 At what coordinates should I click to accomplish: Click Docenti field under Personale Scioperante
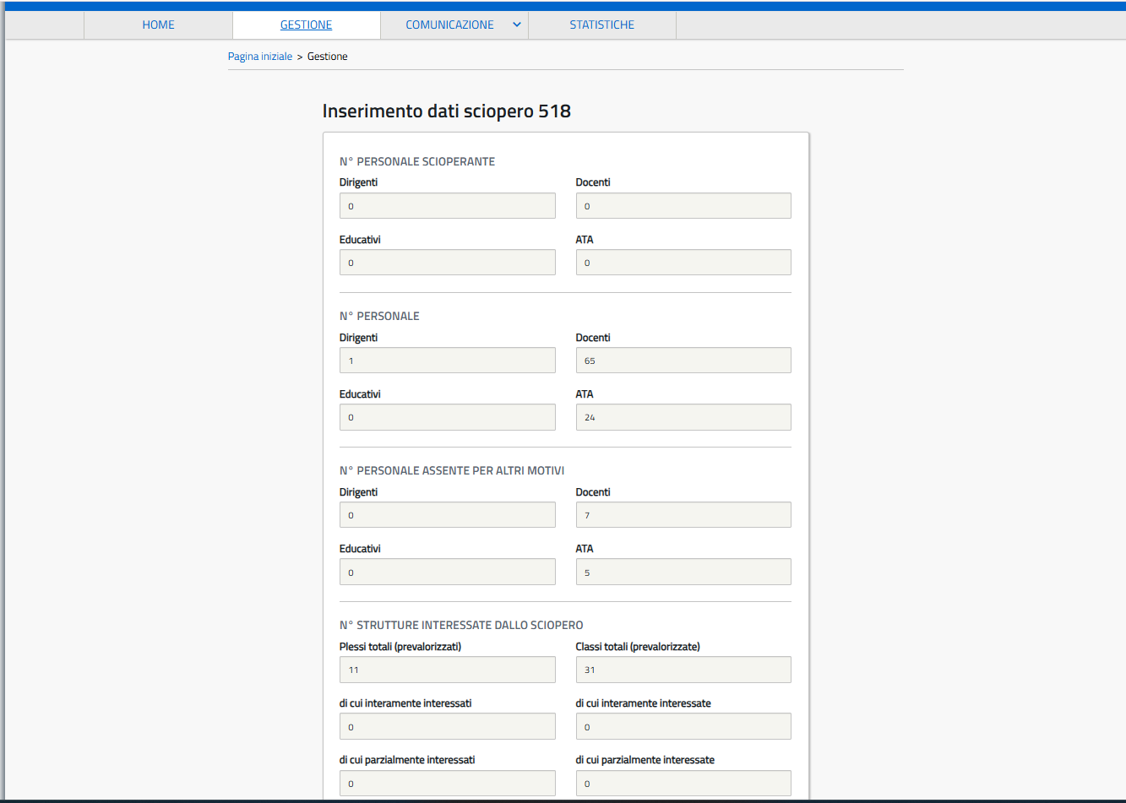(683, 206)
